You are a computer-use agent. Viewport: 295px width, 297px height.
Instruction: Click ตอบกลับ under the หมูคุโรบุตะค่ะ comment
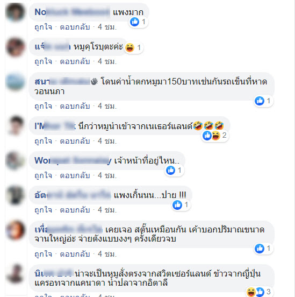point(75,62)
